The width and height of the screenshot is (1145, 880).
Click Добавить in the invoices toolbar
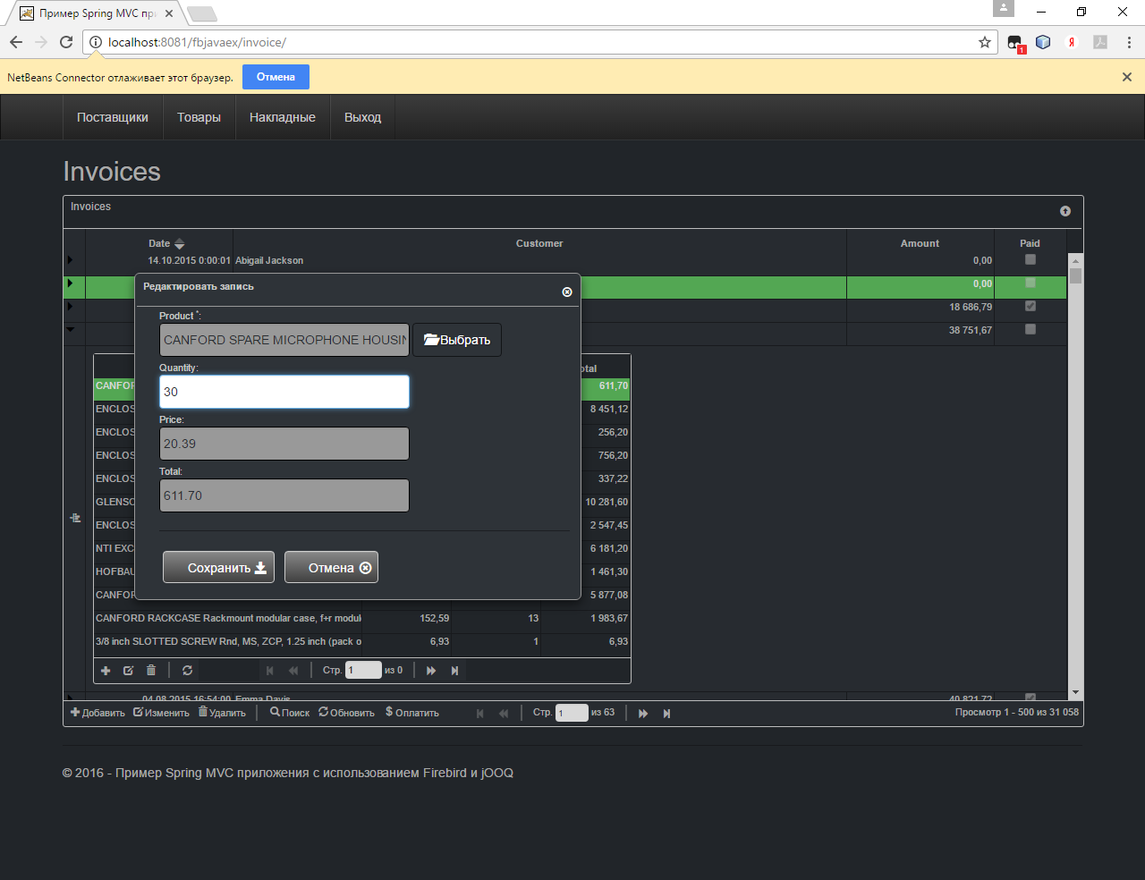click(98, 713)
